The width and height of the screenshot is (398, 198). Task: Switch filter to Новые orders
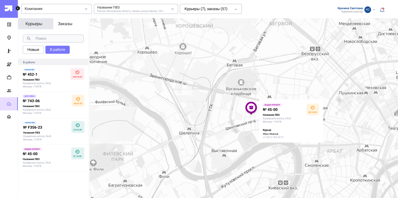coord(33,50)
